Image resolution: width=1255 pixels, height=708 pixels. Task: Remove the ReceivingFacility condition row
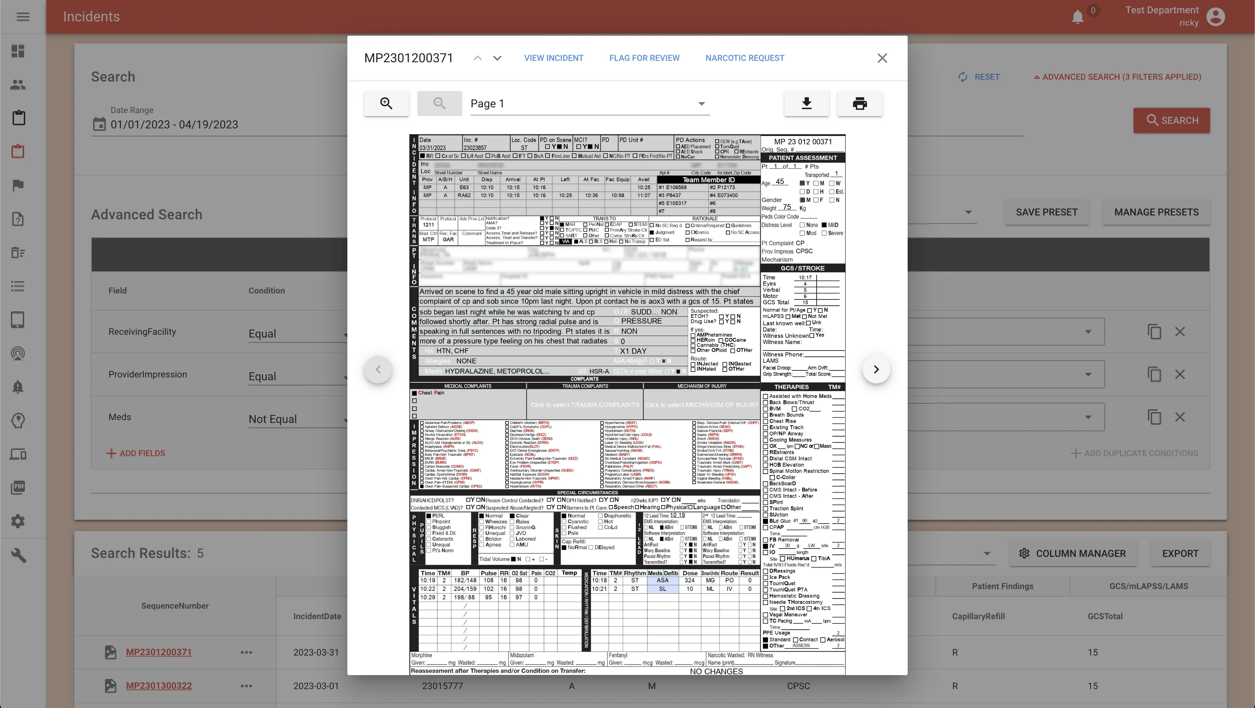(1179, 332)
